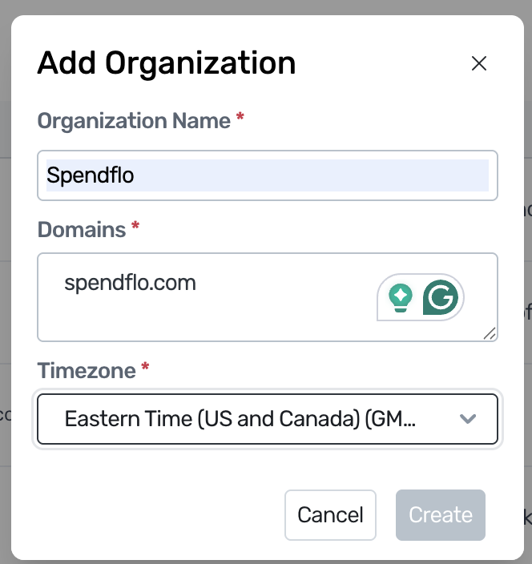Click the Cancel button
The height and width of the screenshot is (564, 532).
pyautogui.click(x=330, y=514)
